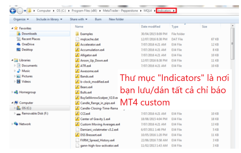Click the Libraries icon
The height and width of the screenshot is (153, 241).
click(16, 60)
